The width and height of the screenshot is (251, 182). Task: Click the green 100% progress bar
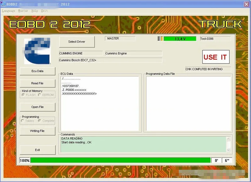tap(120, 160)
